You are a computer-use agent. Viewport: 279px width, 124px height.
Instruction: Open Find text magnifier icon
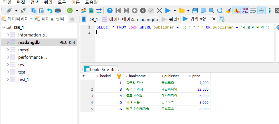tap(212, 11)
